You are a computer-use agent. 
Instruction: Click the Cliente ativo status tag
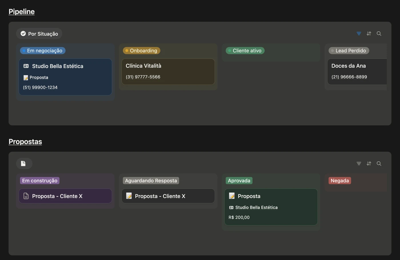pos(245,50)
